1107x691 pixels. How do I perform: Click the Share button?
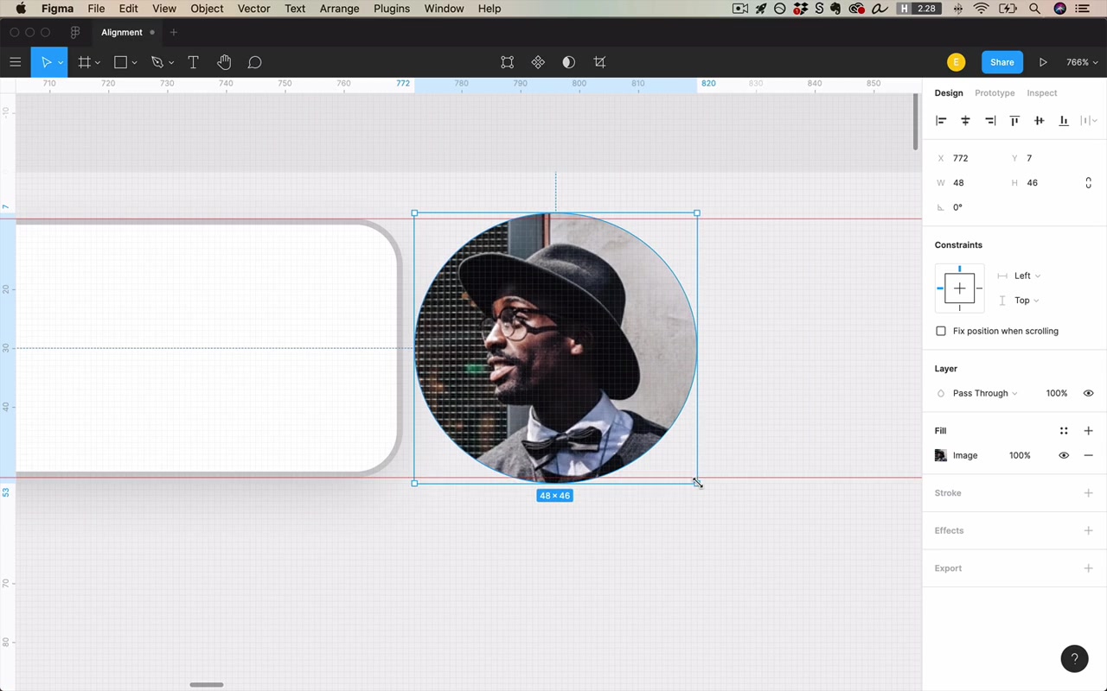(x=1002, y=62)
